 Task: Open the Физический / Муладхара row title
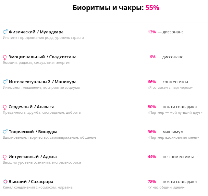coord(36,32)
